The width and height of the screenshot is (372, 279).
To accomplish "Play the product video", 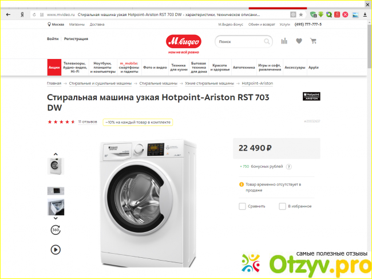I will coord(56,250).
